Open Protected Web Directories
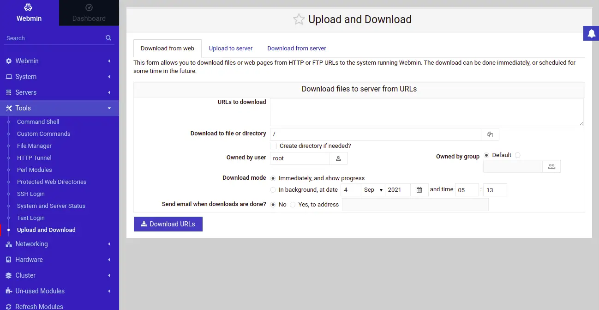Viewport: 599px width, 310px height. pyautogui.click(x=52, y=182)
